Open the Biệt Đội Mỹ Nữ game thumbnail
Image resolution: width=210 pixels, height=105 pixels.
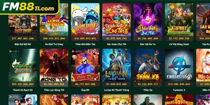(x=23, y=25)
